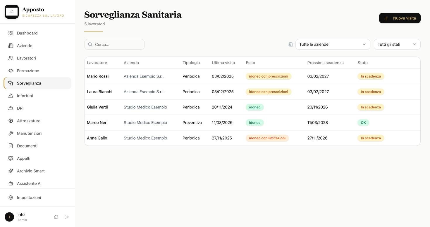
Task: Click the OK status badge
Action: 363,123
